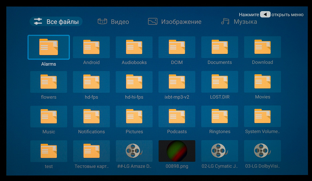Open the Download folder

262,47
